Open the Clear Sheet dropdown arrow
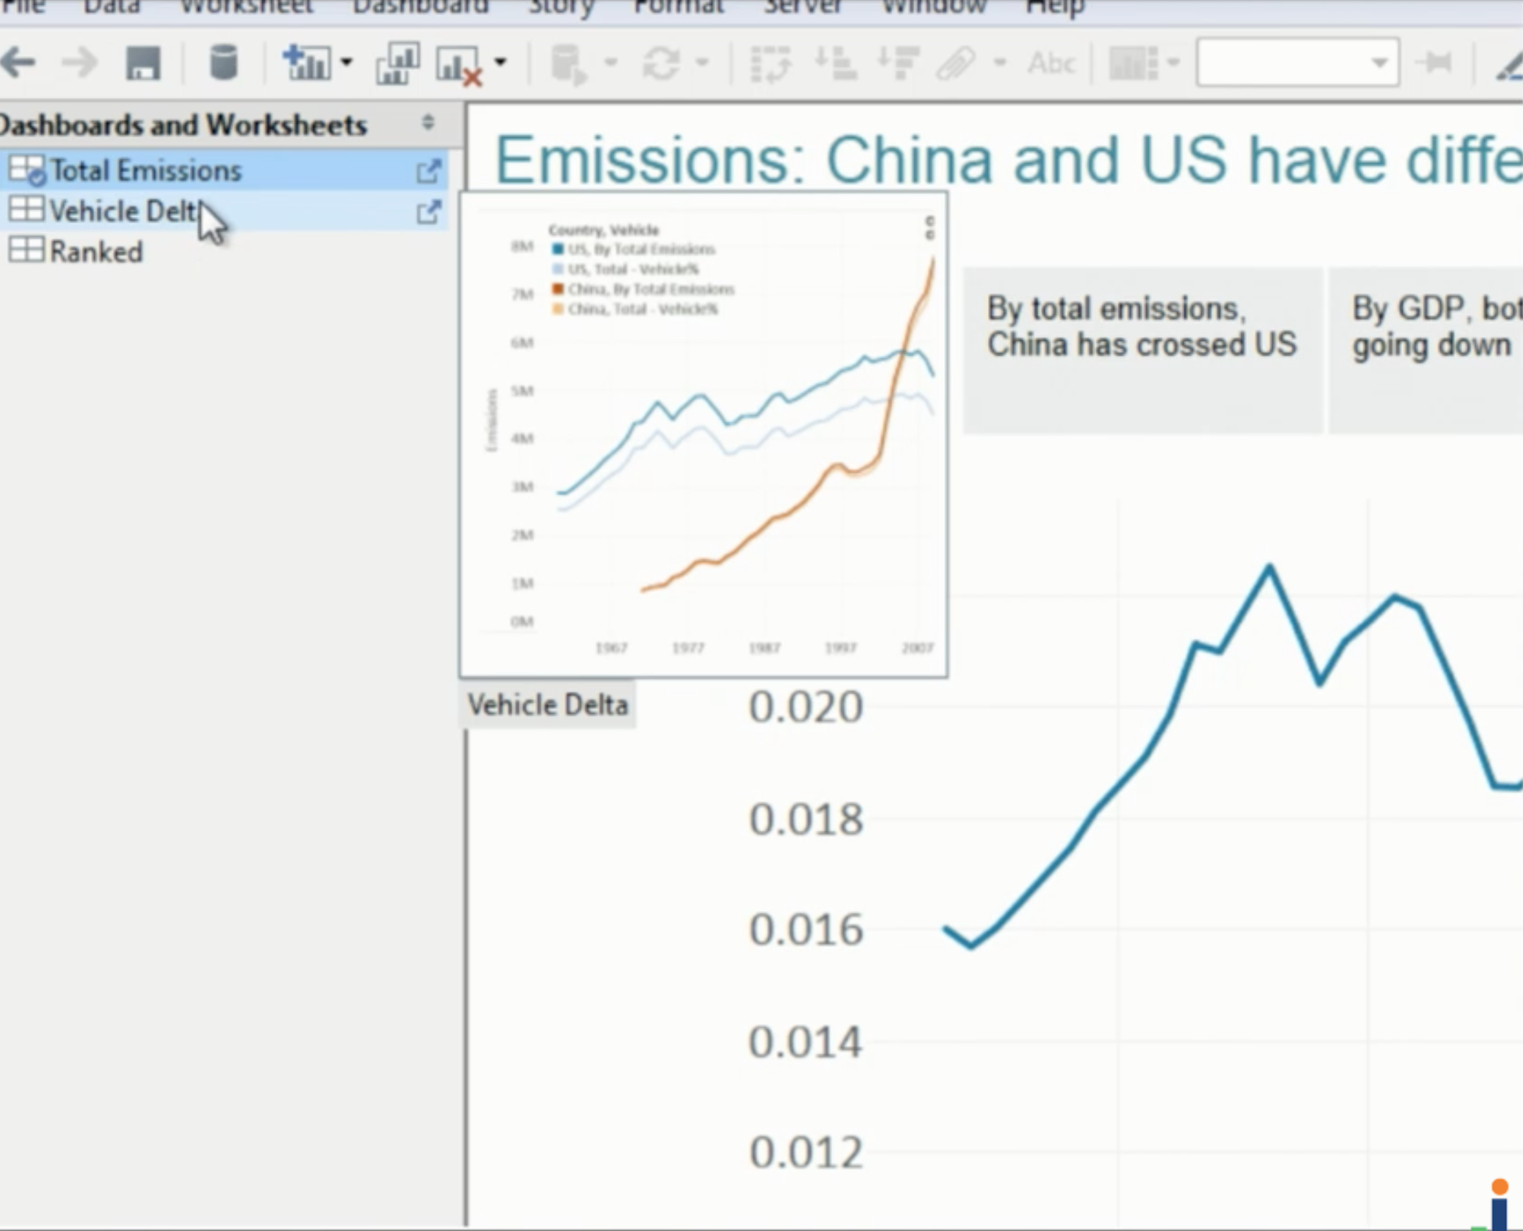 pos(501,63)
